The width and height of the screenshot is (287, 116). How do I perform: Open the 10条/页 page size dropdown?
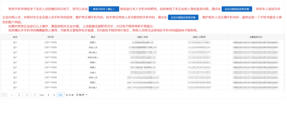pyautogui.click(x=81, y=95)
